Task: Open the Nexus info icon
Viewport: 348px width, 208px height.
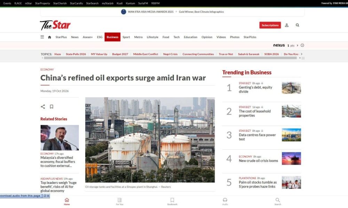Action: click(302, 45)
